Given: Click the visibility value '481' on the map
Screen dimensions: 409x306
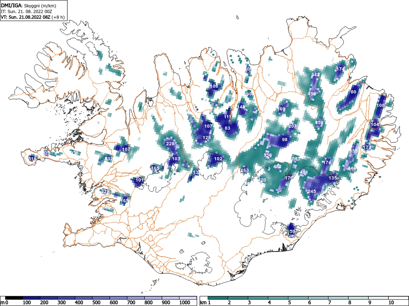Looking at the screenshot, I should pyautogui.click(x=304, y=172).
